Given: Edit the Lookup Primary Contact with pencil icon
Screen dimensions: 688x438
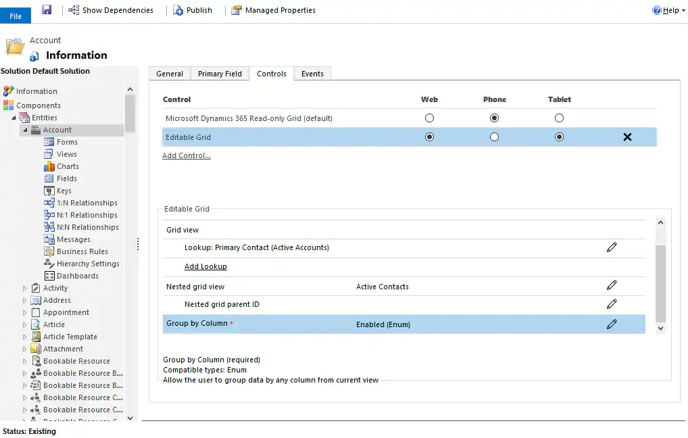Looking at the screenshot, I should pos(612,247).
